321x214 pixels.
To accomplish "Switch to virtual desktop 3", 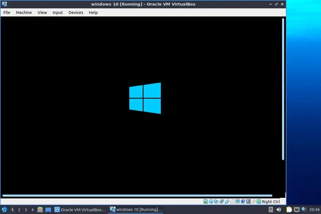I will (x=26, y=210).
